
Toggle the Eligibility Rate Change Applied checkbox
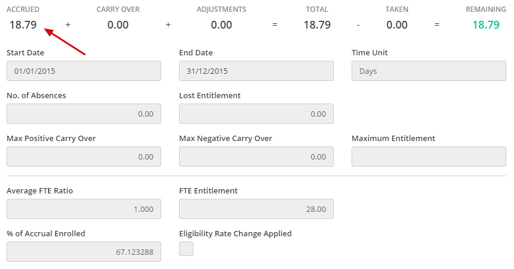[x=186, y=249]
